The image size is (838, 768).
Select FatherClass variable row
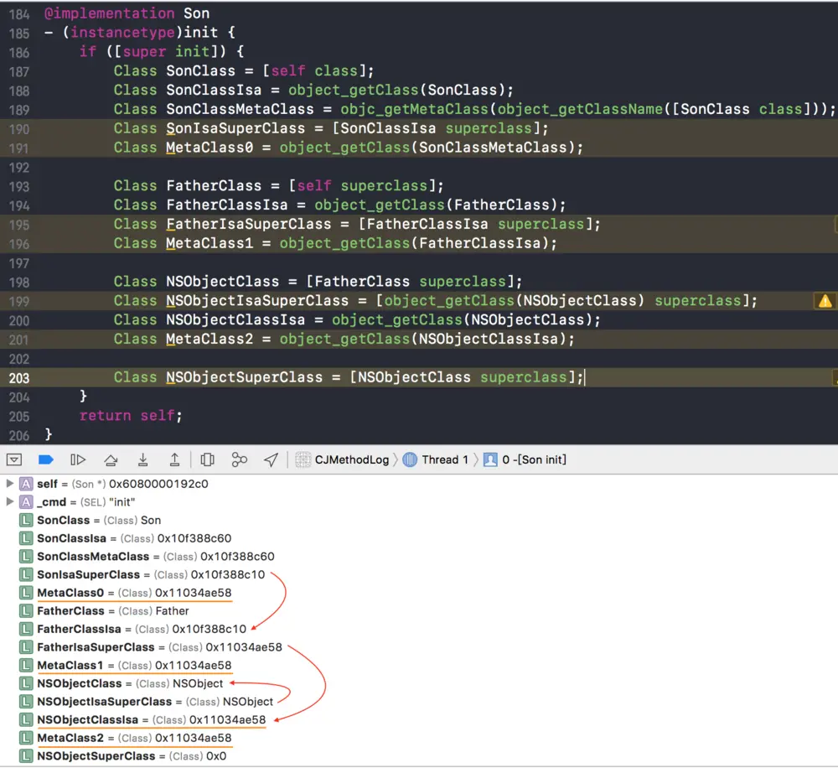coord(104,610)
